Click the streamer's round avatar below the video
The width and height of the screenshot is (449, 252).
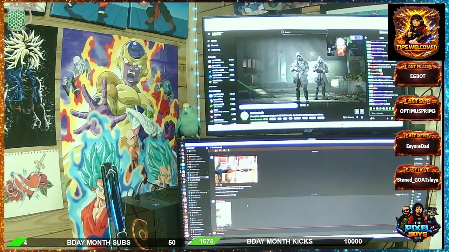click(244, 116)
